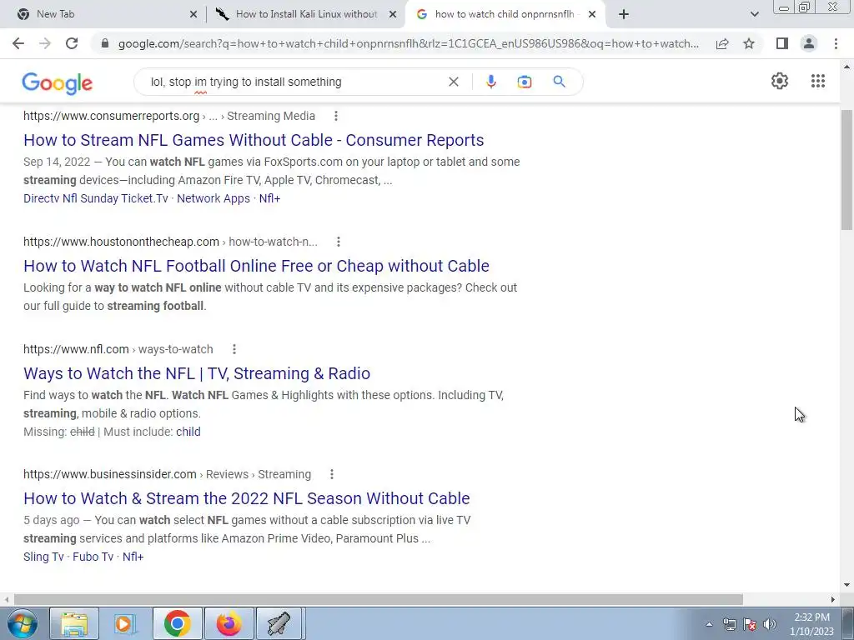Open Firefox from the taskbar
The image size is (854, 640).
point(229,623)
